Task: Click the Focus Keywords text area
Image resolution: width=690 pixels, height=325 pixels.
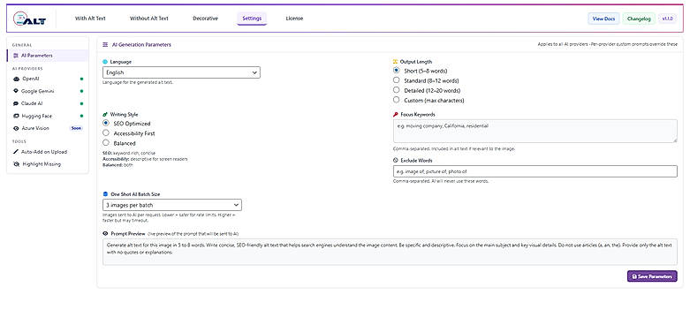Action: coord(535,131)
